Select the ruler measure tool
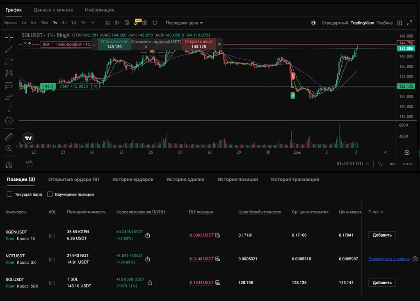The width and height of the screenshot is (420, 301). click(9, 137)
